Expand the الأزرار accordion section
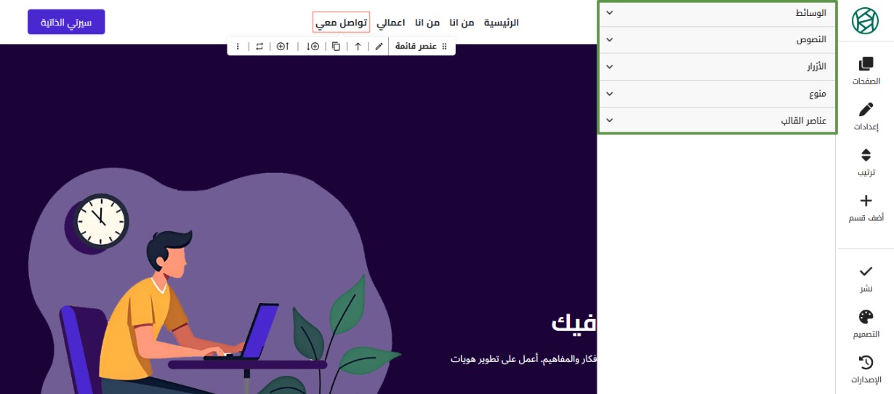The image size is (894, 394). (x=717, y=67)
